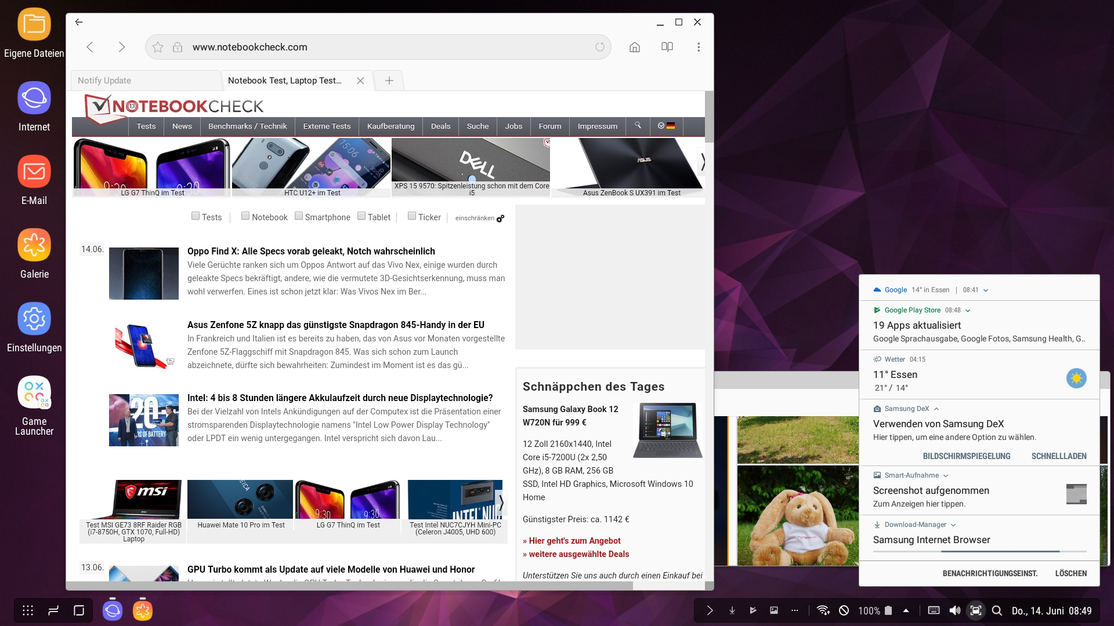Open the Oppo Find X article link
Screen dimensions: 1114x626
[x=311, y=251]
